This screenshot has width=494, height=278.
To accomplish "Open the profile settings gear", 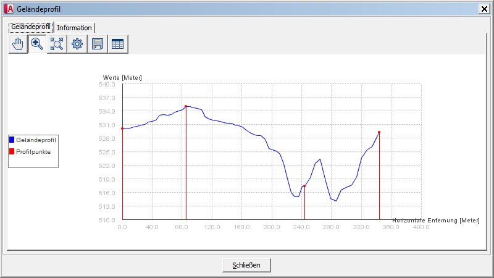I will 77,44.
